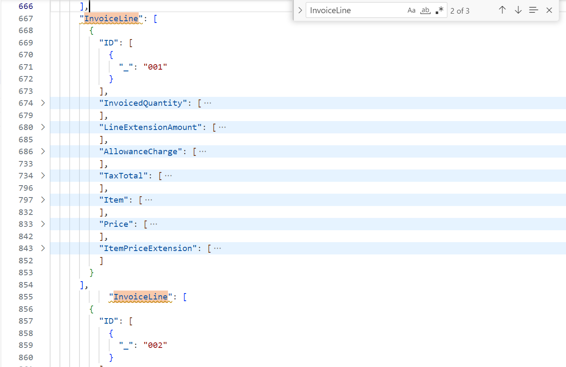This screenshot has height=367, width=566.
Task: Unfold the Price section
Action: pyautogui.click(x=43, y=224)
